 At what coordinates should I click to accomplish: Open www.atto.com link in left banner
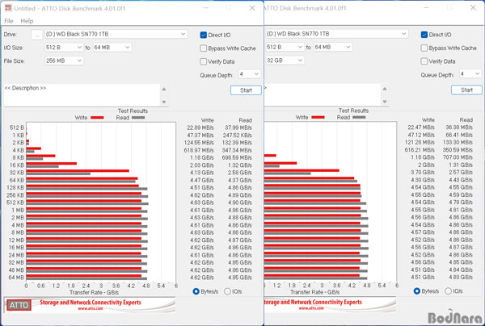point(91,308)
